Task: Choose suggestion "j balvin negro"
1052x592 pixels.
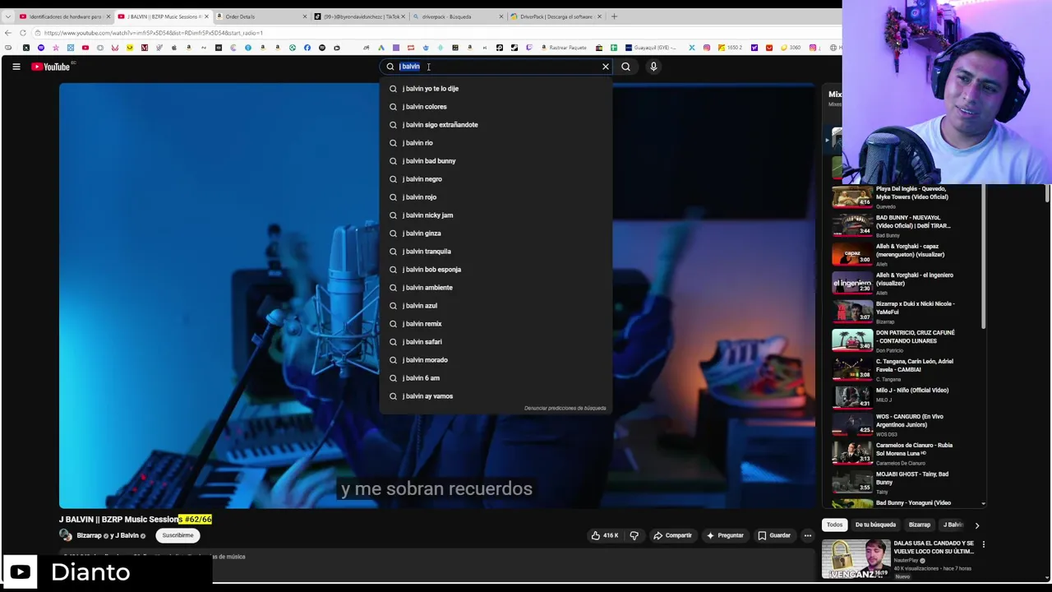Action: (x=496, y=179)
